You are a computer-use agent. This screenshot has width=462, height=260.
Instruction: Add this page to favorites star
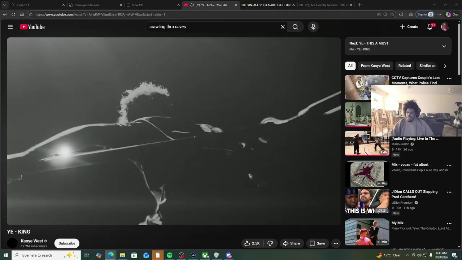coord(392,14)
